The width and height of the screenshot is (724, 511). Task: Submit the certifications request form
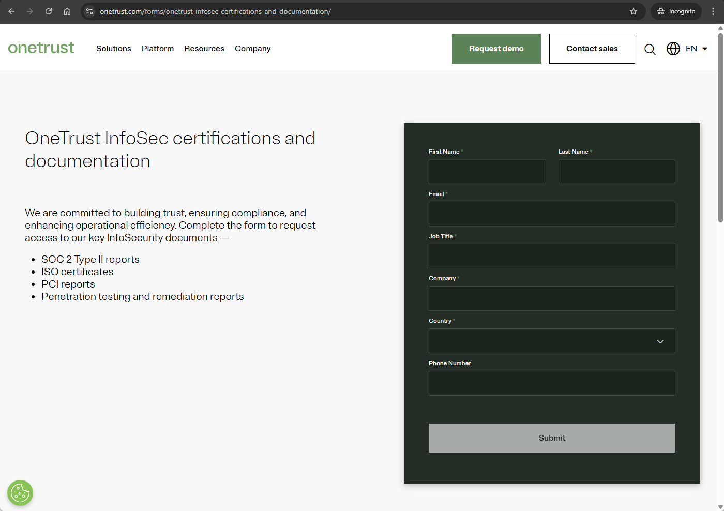[551, 438]
